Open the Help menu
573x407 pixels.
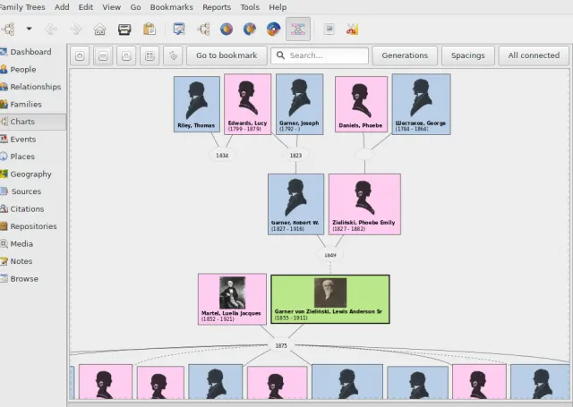point(278,7)
